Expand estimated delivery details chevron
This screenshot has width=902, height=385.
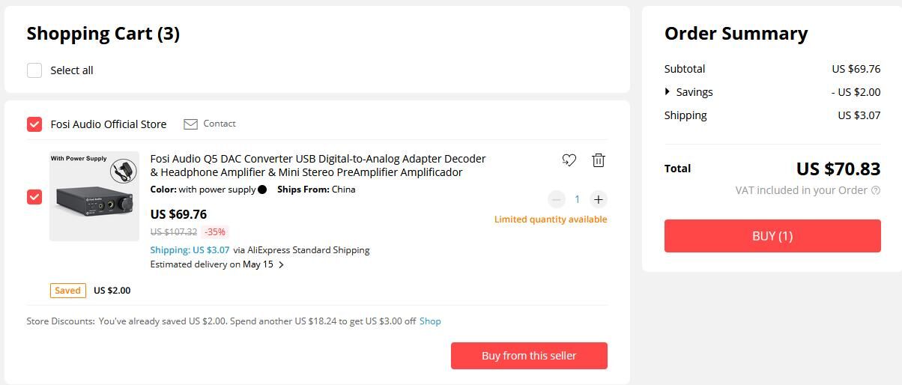coord(281,264)
